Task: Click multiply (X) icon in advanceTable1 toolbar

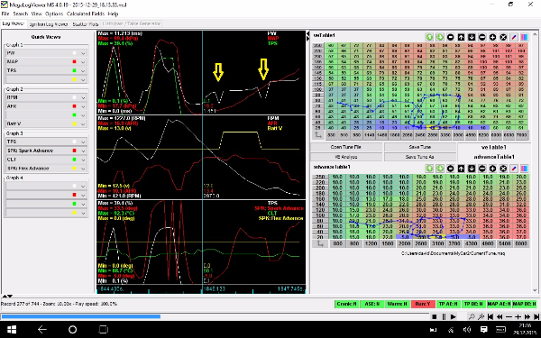Action: (503, 169)
